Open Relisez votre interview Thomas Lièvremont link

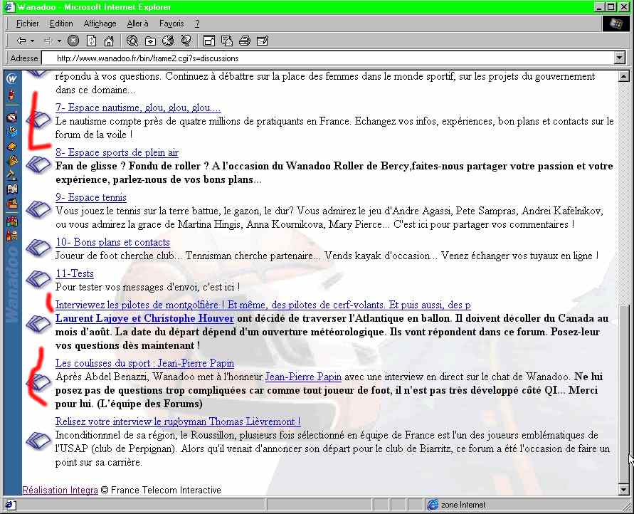178,421
